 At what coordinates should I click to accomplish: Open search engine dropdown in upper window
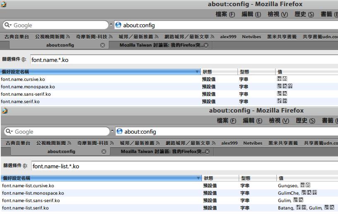pos(8,25)
